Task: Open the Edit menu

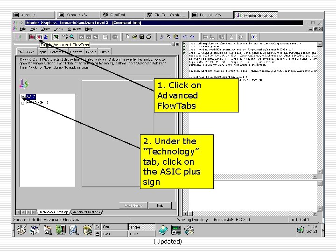Action: tap(34, 29)
